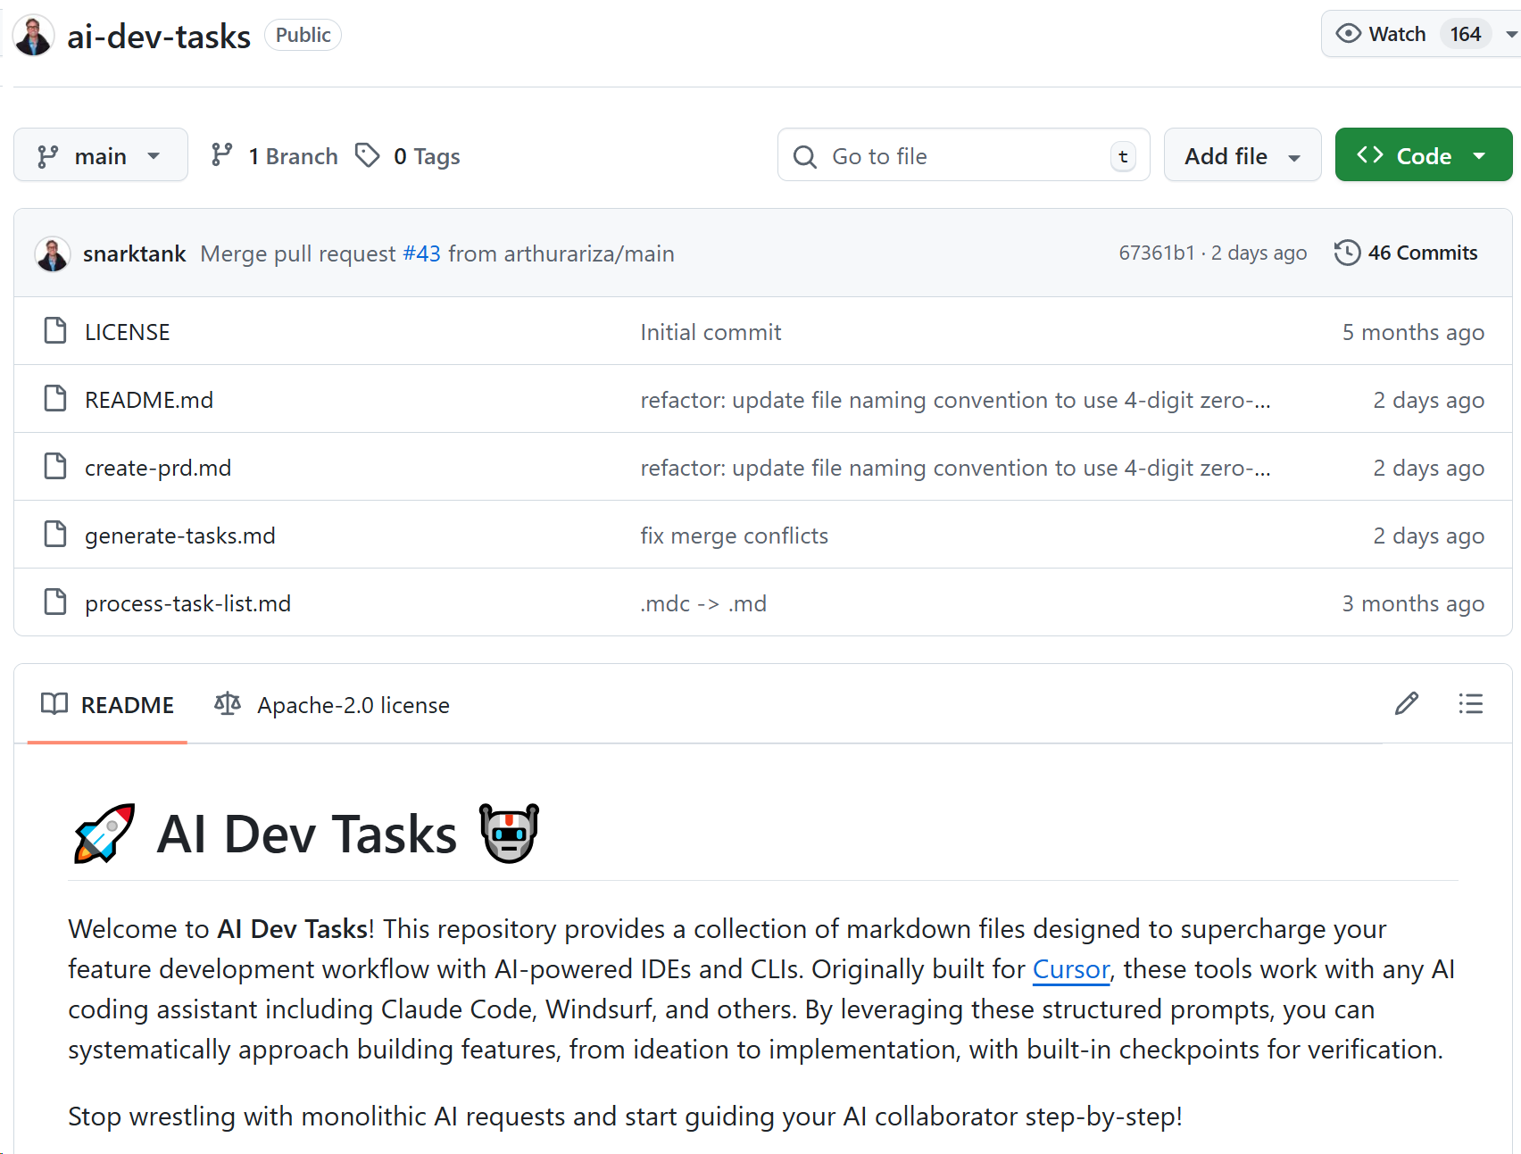Open create-prd.md's refactor commit message
This screenshot has height=1154, width=1521.
pos(955,468)
